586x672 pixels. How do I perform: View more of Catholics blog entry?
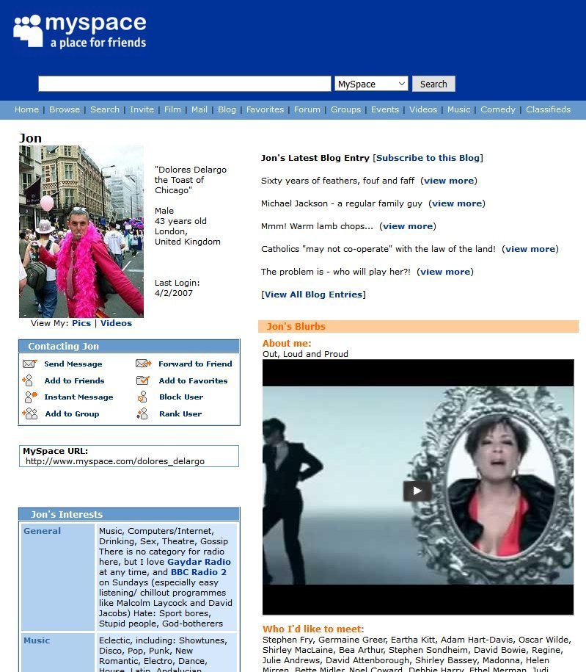(530, 248)
